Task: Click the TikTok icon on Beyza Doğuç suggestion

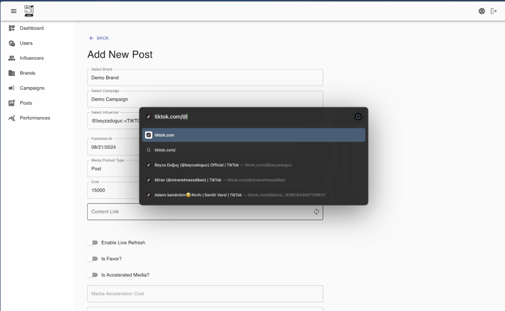Action: pyautogui.click(x=148, y=165)
